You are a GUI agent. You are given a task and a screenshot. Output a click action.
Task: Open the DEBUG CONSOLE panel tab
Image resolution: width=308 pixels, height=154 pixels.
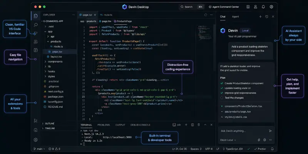tap(140, 125)
